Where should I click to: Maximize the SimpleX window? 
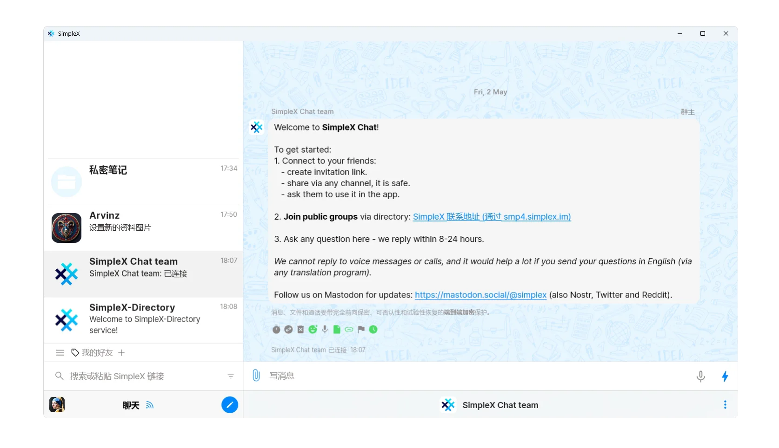[x=703, y=33]
